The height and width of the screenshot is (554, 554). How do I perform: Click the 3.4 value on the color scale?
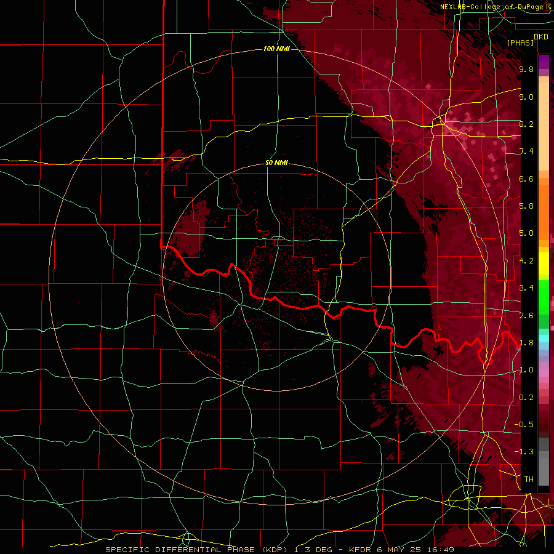(x=526, y=288)
